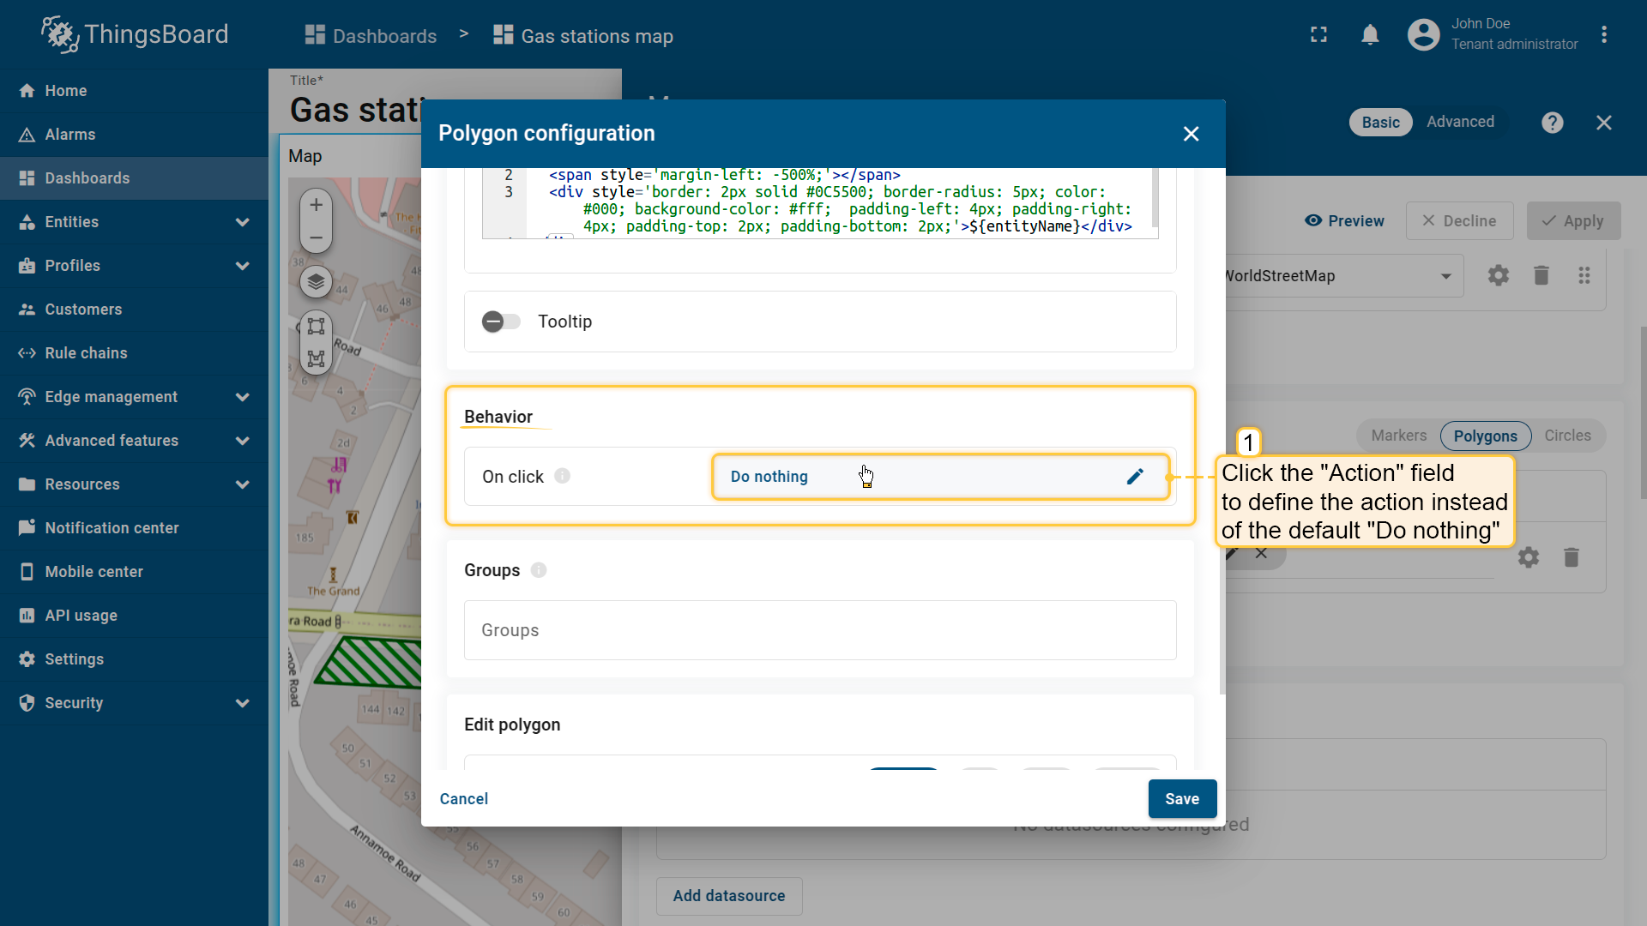Toggle fullscreen mode icon
The image size is (1647, 926).
[x=1318, y=35]
